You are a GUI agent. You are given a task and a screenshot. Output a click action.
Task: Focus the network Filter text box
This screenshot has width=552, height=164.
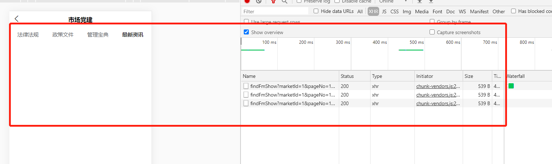pos(275,11)
